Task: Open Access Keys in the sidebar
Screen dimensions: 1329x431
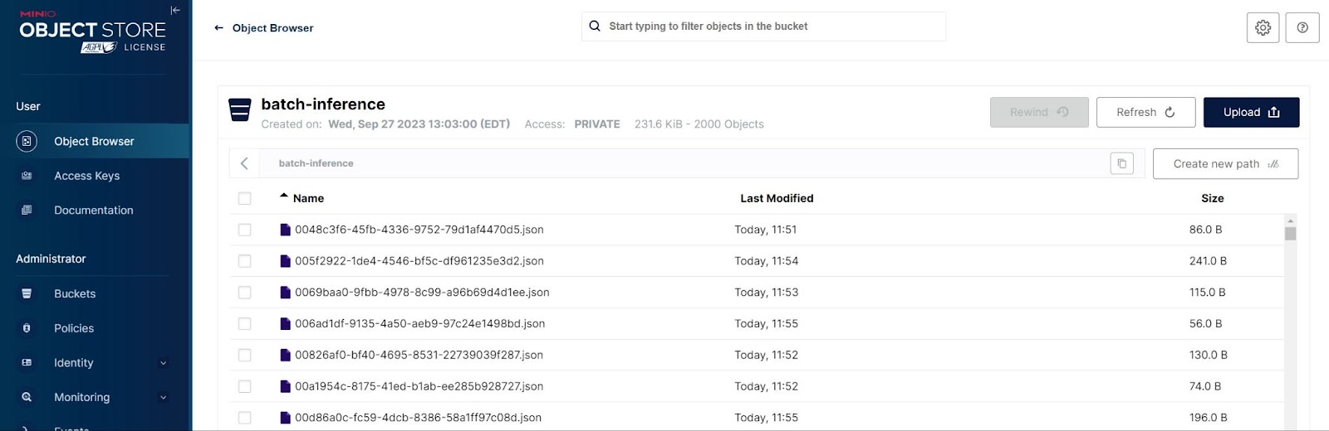Action: click(86, 176)
